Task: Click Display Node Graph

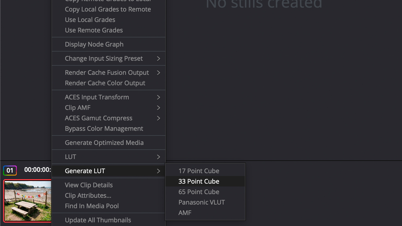Action: point(94,44)
